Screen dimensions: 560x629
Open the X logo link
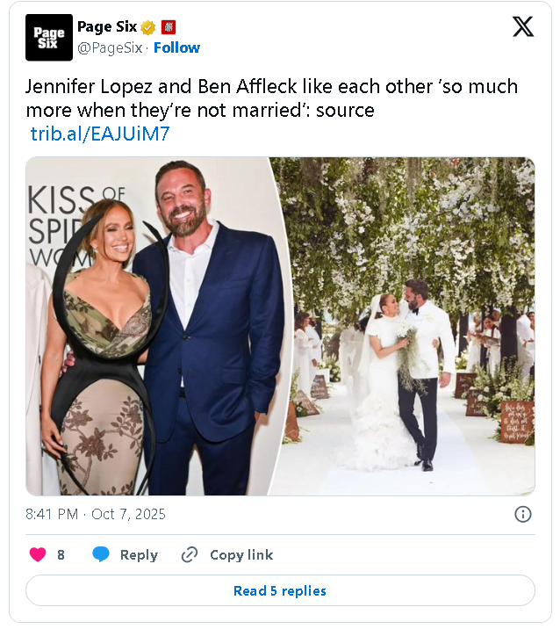tap(522, 27)
